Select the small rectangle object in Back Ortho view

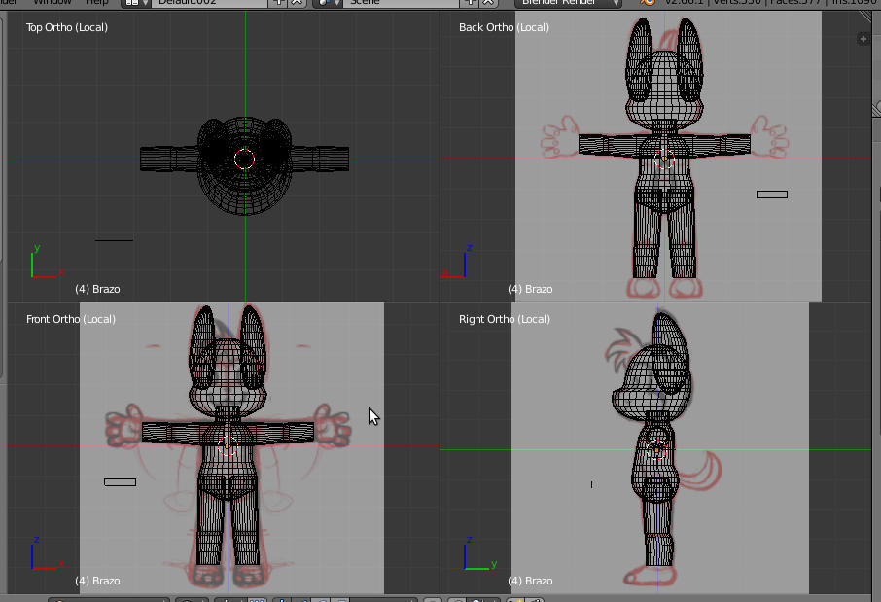(x=772, y=195)
